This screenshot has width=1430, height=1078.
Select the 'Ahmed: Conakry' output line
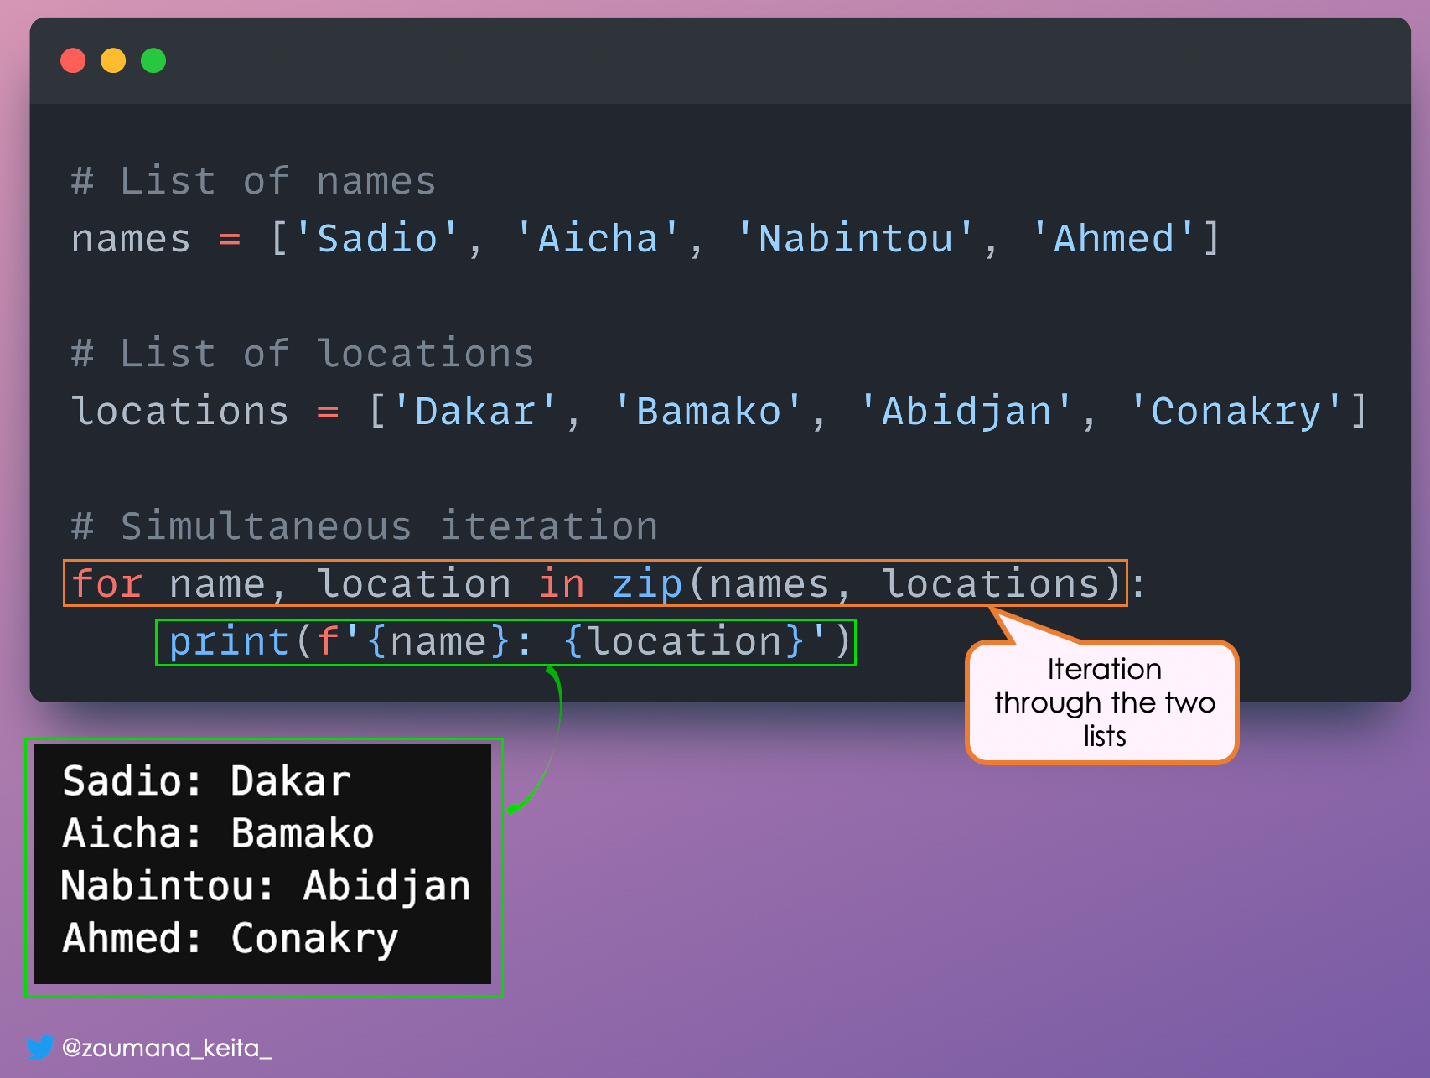[230, 939]
